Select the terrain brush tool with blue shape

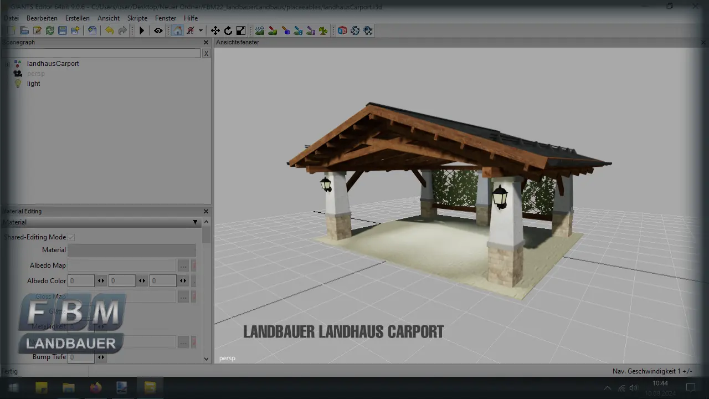(298, 30)
